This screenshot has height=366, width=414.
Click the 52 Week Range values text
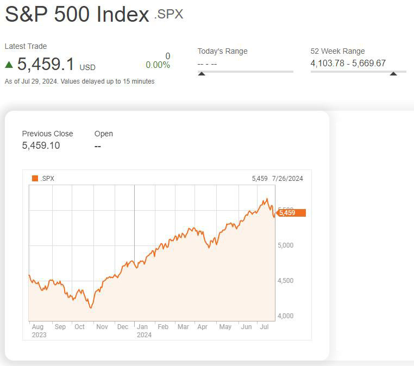tap(348, 63)
